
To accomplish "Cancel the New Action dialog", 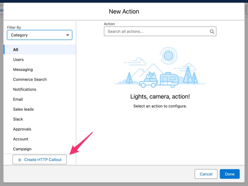I will tap(206, 174).
